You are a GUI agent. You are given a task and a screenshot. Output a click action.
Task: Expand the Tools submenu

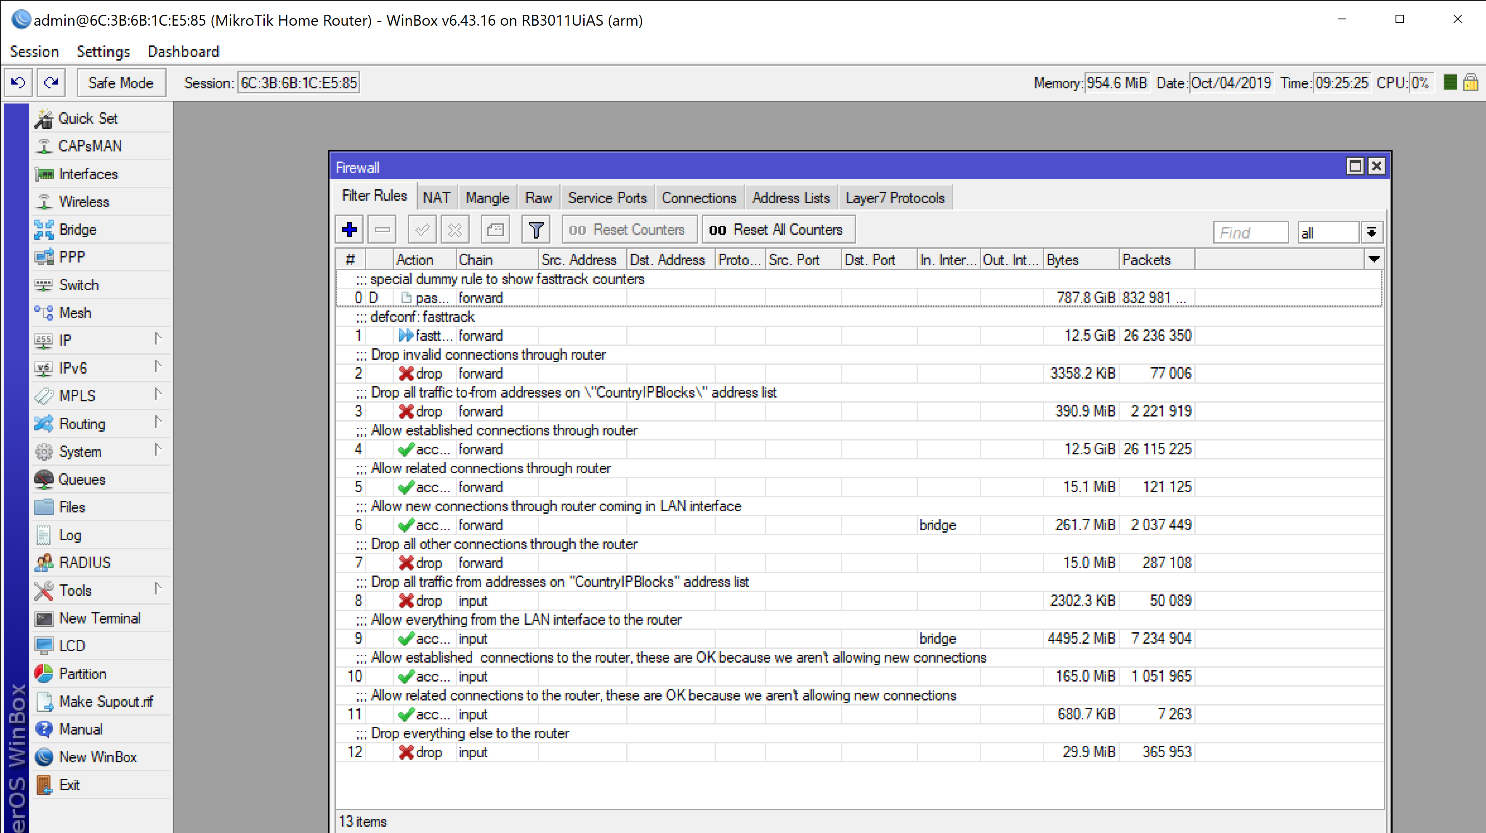pos(101,590)
